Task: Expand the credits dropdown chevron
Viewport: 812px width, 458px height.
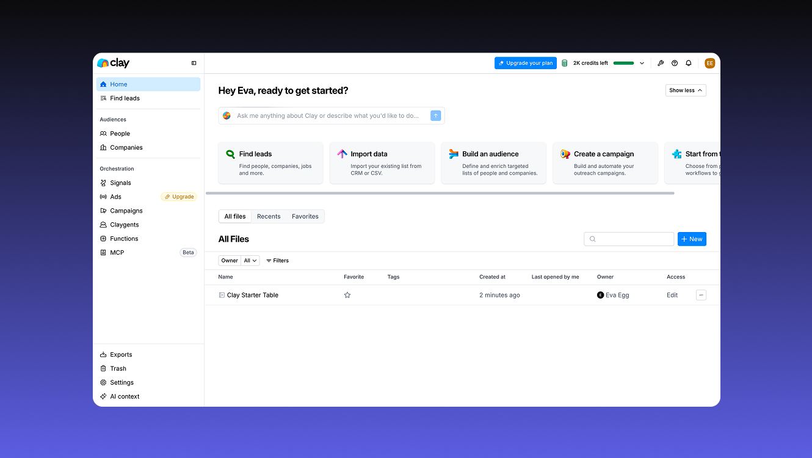Action: [642, 63]
